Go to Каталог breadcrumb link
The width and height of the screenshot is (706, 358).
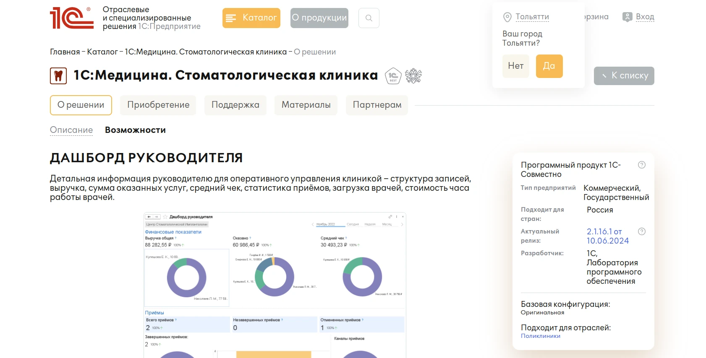[x=102, y=52]
